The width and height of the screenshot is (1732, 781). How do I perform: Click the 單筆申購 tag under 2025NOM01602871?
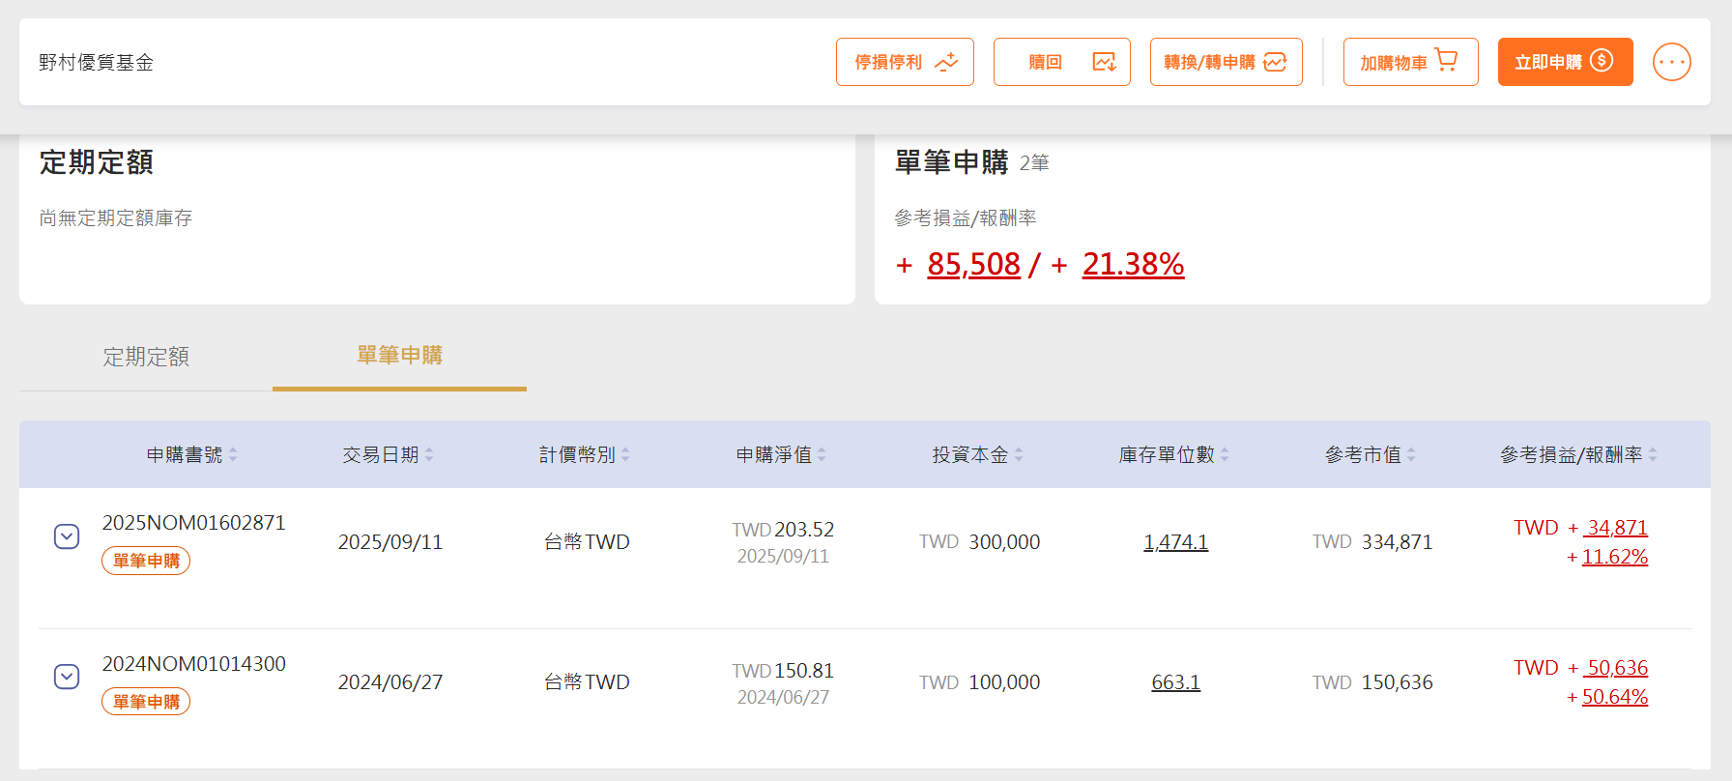pos(146,561)
